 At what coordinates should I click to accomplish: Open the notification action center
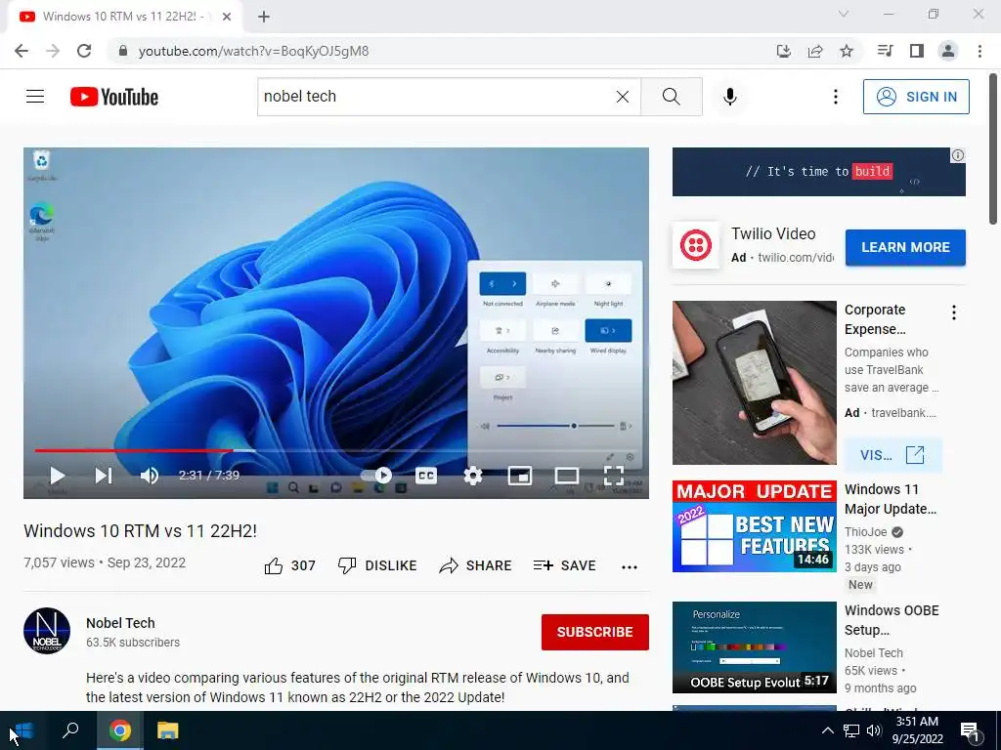click(x=970, y=730)
